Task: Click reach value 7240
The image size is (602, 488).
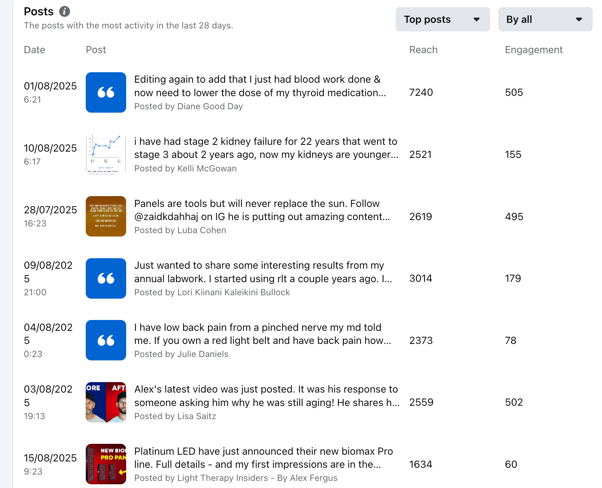Action: click(x=421, y=92)
